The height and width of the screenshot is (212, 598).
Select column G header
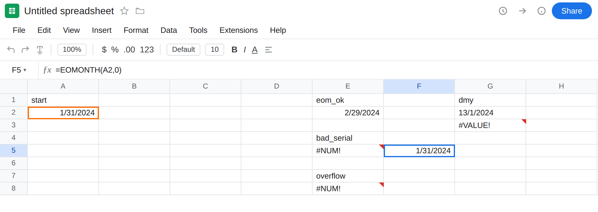pyautogui.click(x=490, y=86)
